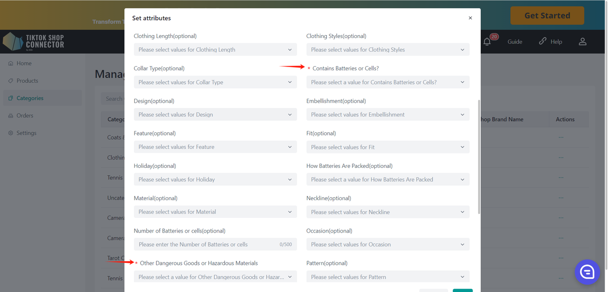Viewport: 608px width, 292px height.
Task: Click the TikTok Shop Connector logo
Action: [x=34, y=42]
